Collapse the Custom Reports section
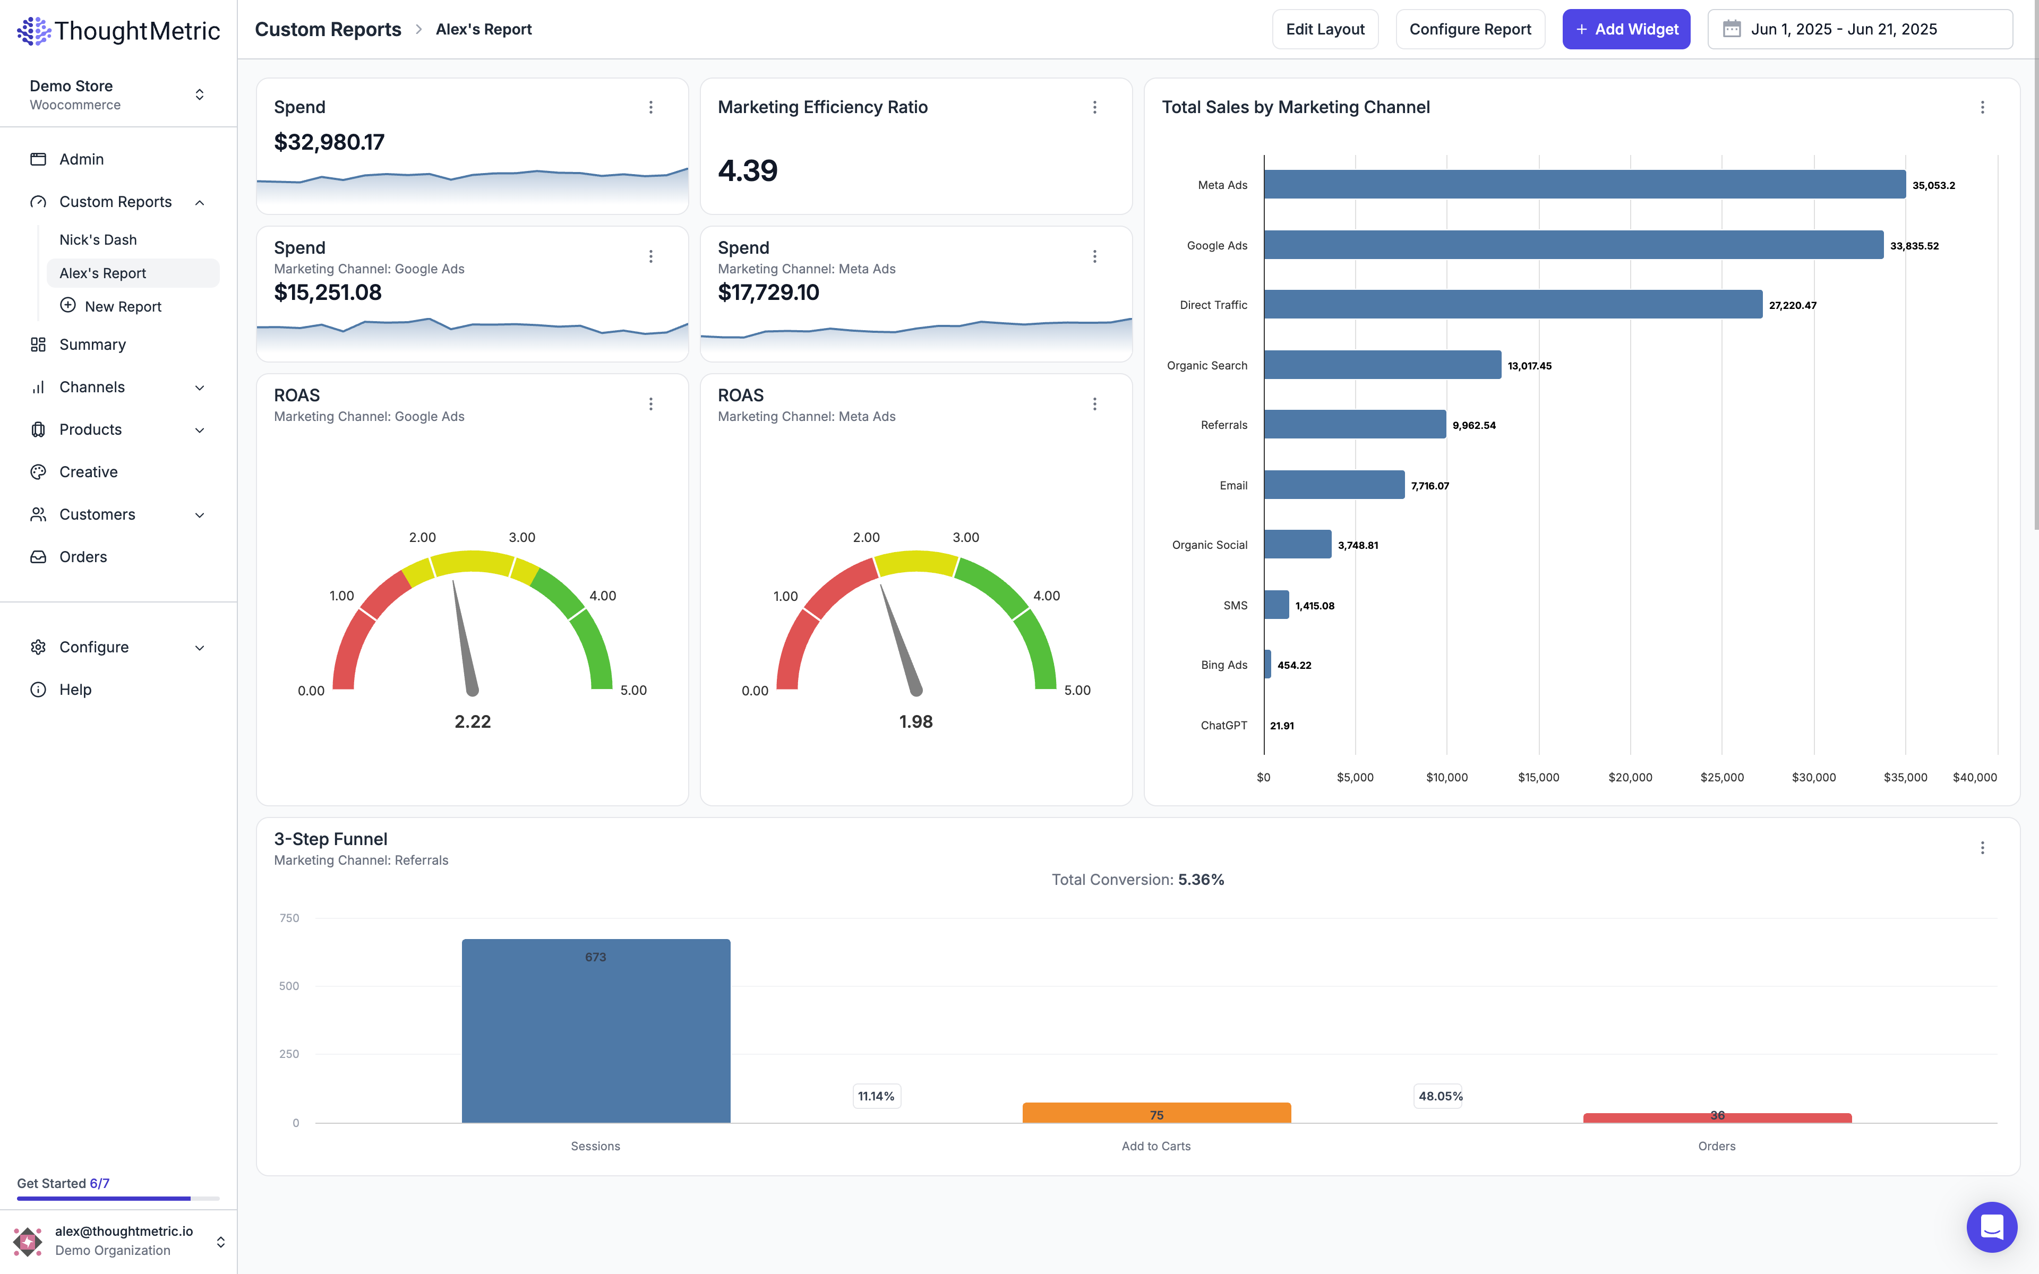The height and width of the screenshot is (1274, 2039). 200,202
